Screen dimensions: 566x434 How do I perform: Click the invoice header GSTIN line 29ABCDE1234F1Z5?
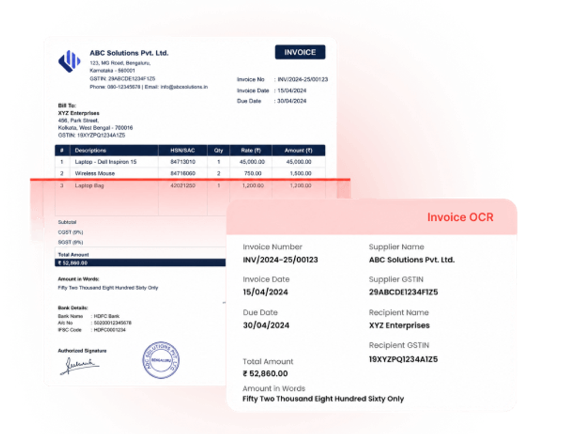[122, 78]
